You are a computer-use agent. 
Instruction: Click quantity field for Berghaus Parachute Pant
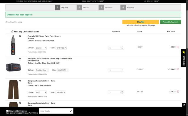[114, 92]
